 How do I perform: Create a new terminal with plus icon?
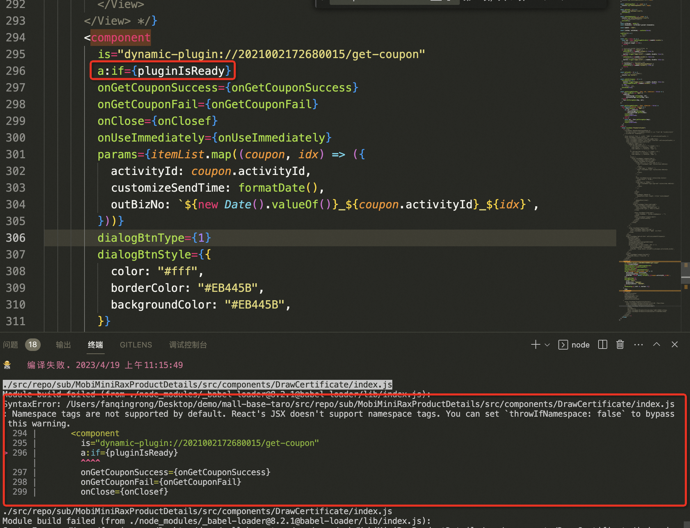(x=535, y=344)
